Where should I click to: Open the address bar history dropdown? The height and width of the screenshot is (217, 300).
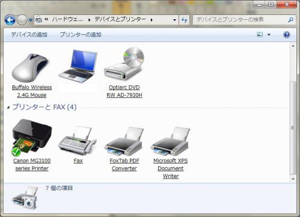(174, 20)
